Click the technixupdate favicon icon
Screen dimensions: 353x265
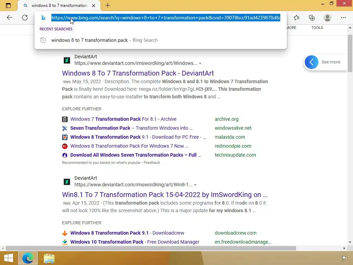point(65,155)
